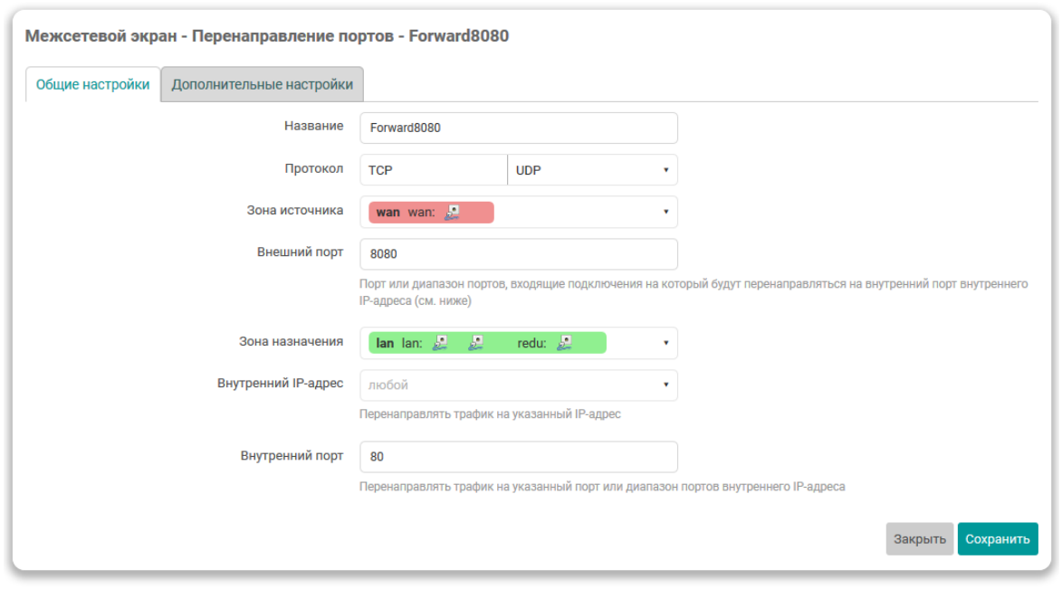Open the Зона источника dropdown arrow
Image resolution: width=1062 pixels, height=589 pixels.
coord(665,213)
